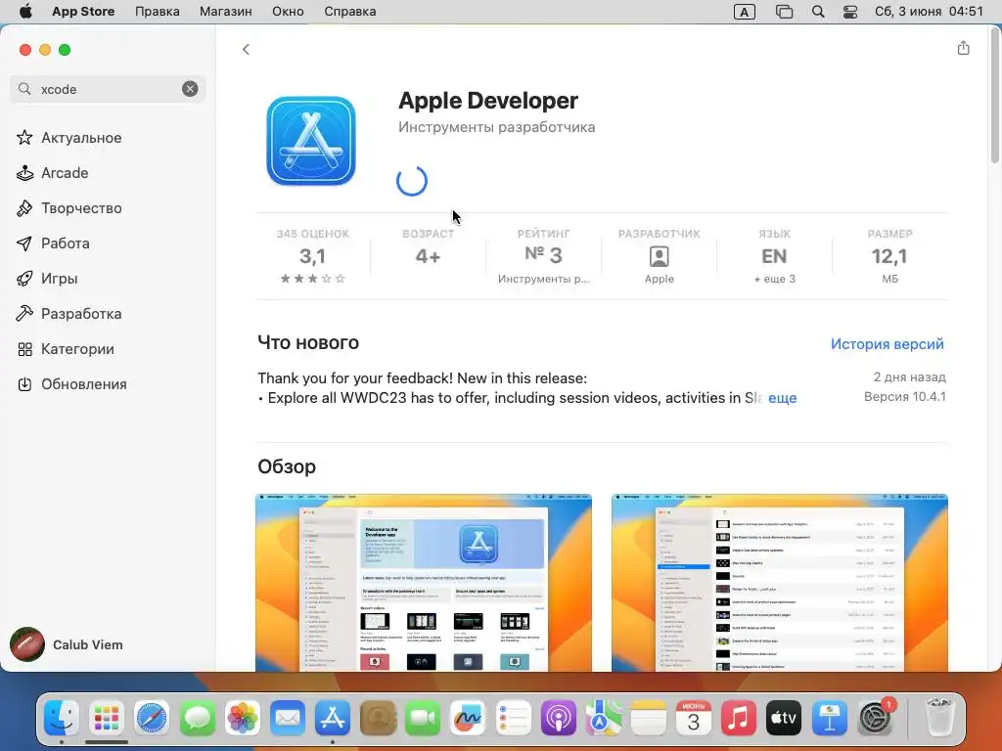Open the Apple menu
The width and height of the screenshot is (1002, 751).
point(24,12)
